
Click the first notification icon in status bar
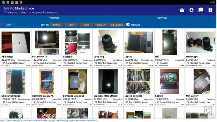tap(3, 2)
